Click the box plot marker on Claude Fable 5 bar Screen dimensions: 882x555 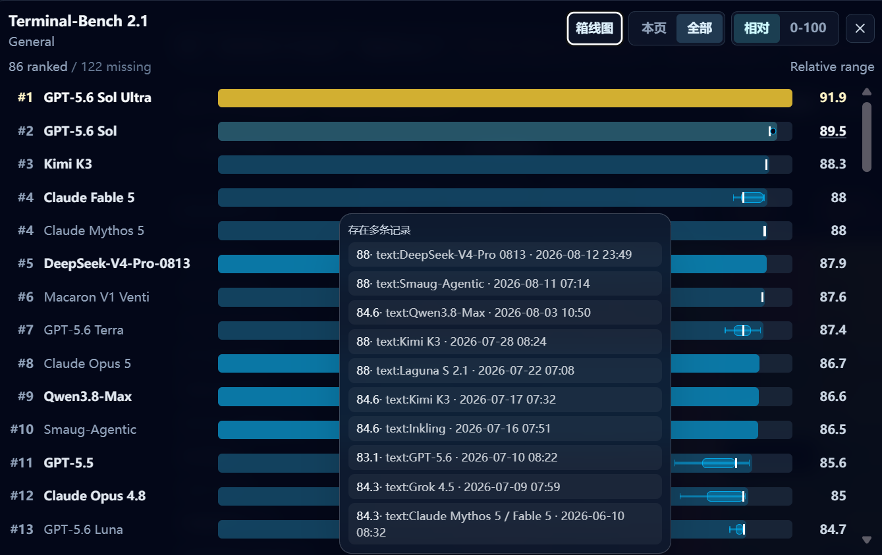(x=749, y=198)
